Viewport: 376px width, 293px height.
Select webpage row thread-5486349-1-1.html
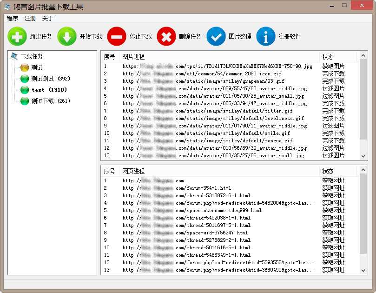230,255
